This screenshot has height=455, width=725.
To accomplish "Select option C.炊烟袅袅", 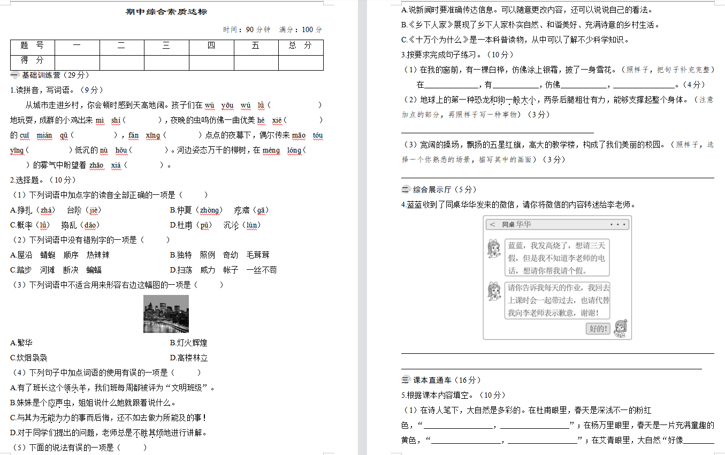I will (x=29, y=358).
